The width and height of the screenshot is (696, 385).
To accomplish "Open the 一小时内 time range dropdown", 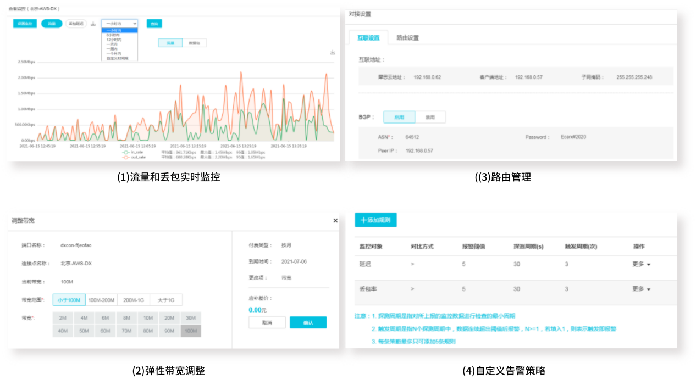I will click(x=119, y=24).
